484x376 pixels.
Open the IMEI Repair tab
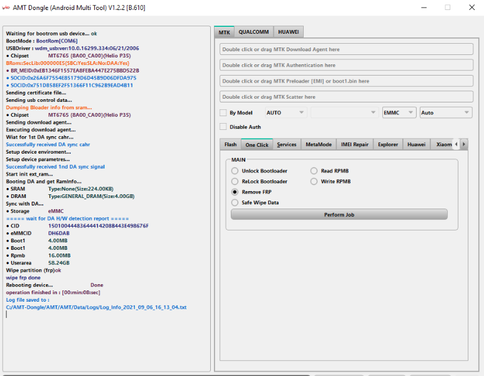coord(355,144)
